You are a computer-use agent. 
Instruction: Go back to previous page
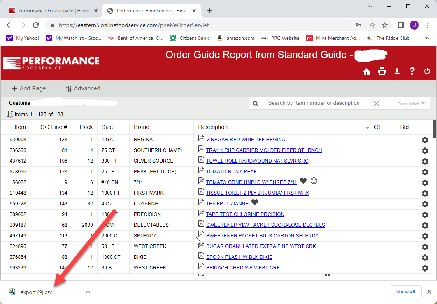[x=9, y=25]
